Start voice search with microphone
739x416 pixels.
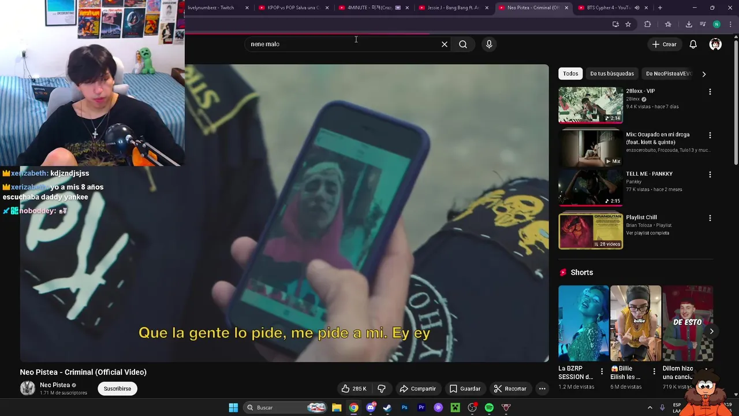489,44
